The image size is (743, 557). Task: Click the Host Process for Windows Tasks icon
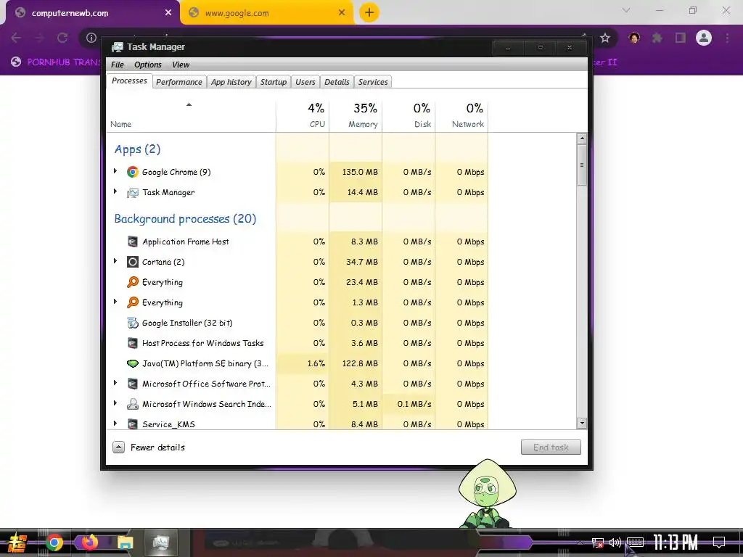[133, 343]
